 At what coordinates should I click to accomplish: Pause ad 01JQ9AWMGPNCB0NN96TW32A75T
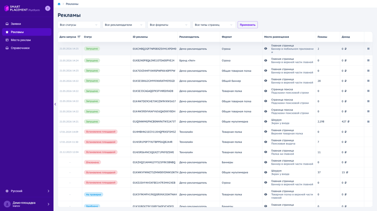tap(368, 121)
